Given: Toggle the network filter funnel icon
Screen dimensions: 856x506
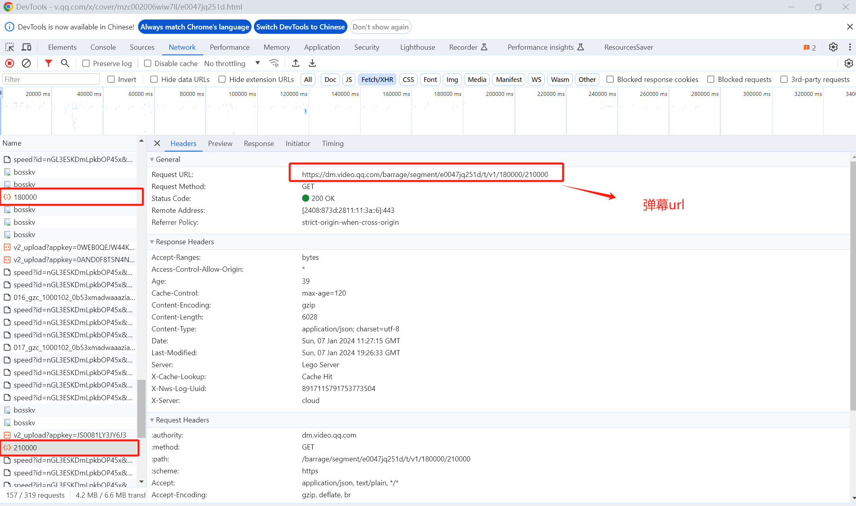Looking at the screenshot, I should point(48,63).
